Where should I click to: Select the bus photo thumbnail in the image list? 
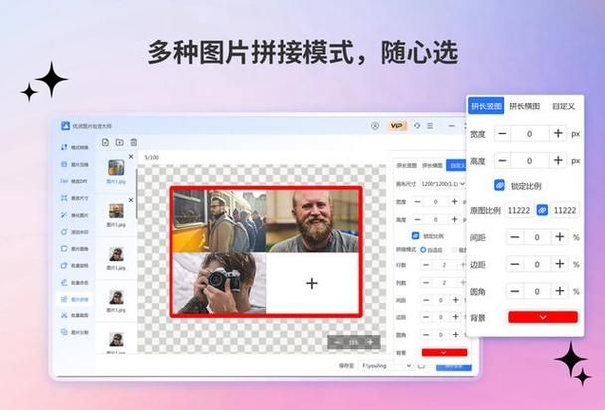click(x=116, y=168)
